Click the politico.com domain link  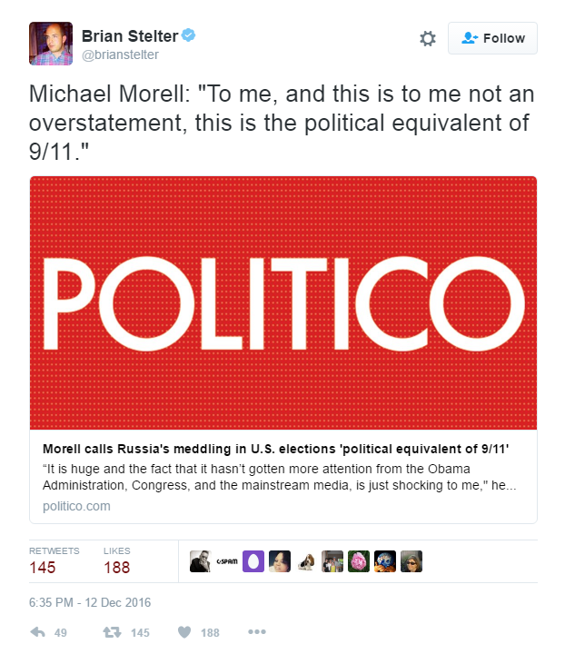click(x=76, y=506)
